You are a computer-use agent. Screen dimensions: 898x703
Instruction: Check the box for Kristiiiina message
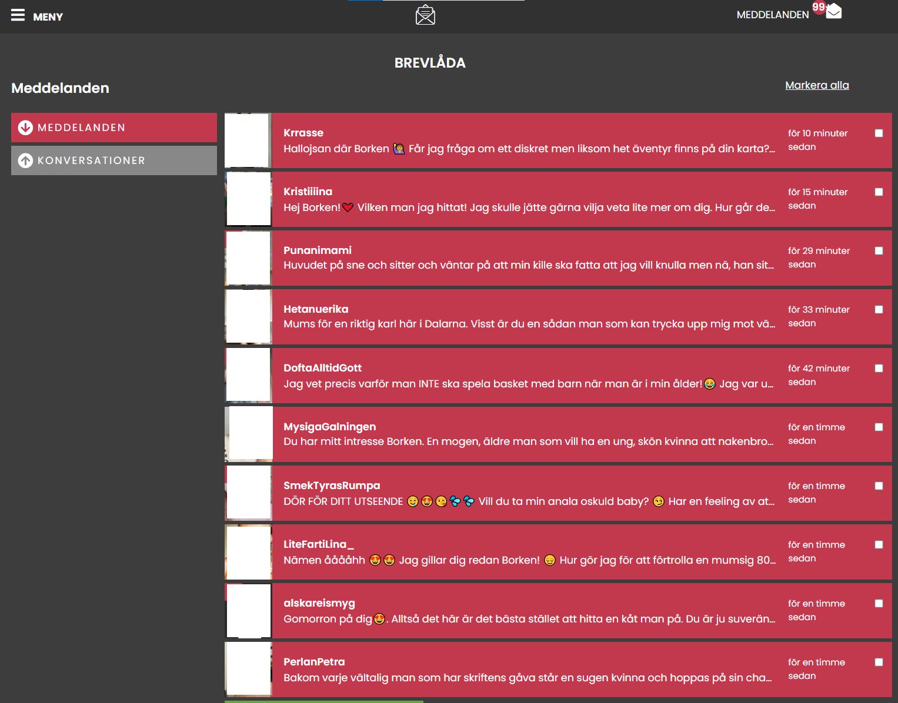(879, 192)
